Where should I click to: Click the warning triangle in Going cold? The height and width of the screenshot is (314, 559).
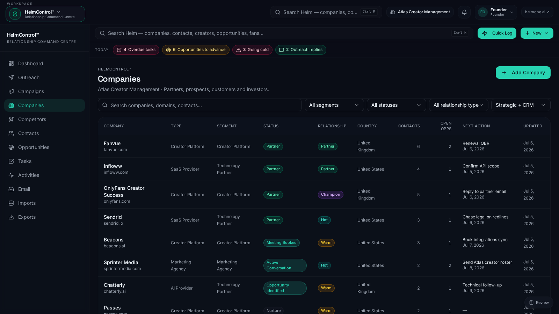[x=239, y=50]
